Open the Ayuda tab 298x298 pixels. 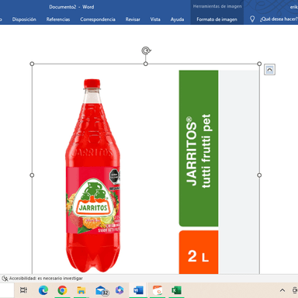coord(177,19)
